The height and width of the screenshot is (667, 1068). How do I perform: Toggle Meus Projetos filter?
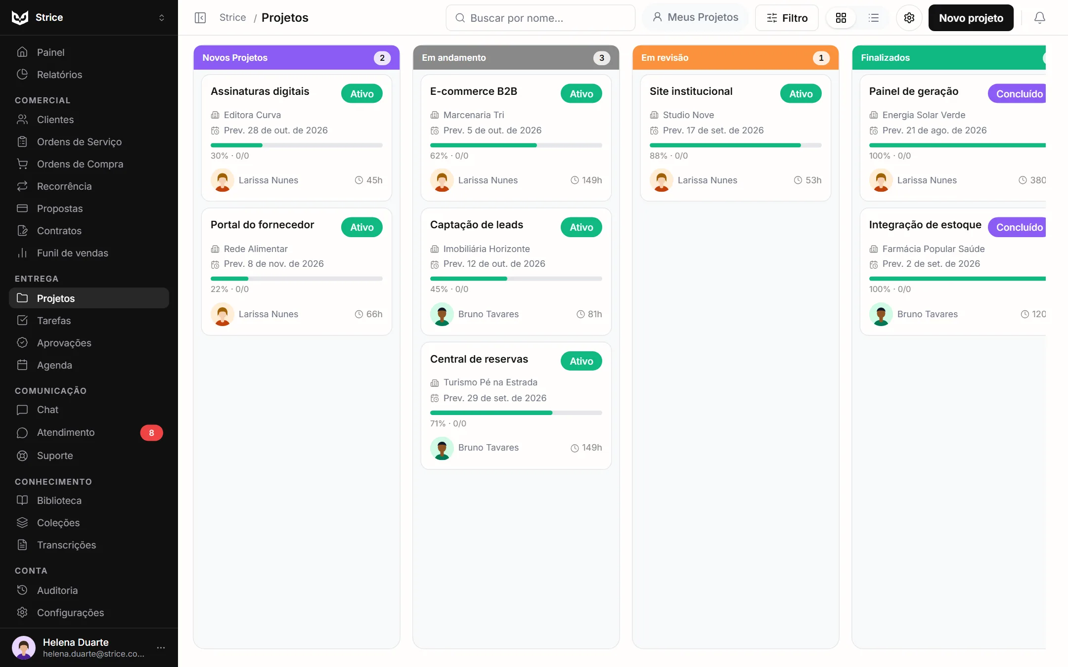[695, 17]
